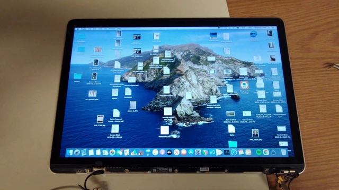The image size is (339, 190).
Task: Open Finder from the Dock
Action: (70, 153)
